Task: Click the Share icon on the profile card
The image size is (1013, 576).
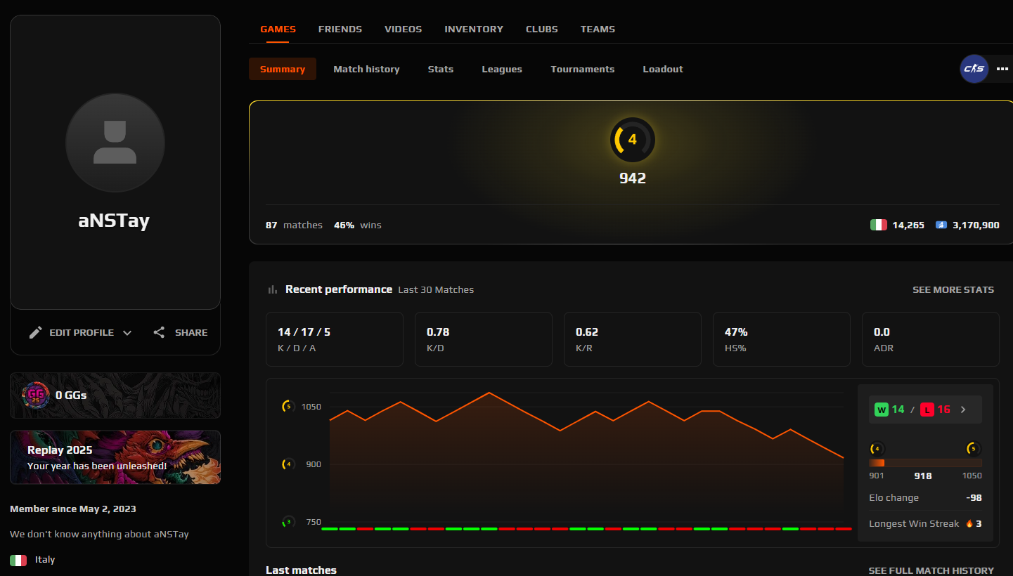Action: click(159, 332)
